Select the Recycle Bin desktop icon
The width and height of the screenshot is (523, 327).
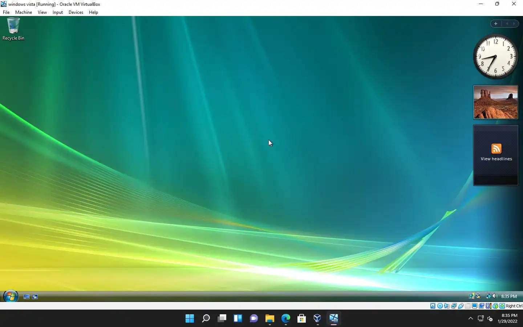click(x=13, y=29)
